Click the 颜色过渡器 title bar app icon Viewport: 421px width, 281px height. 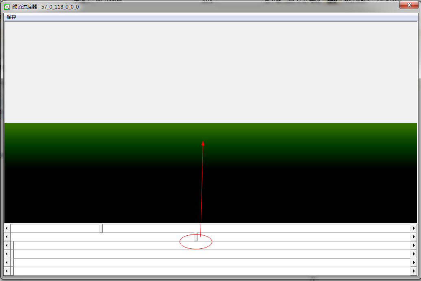point(7,7)
